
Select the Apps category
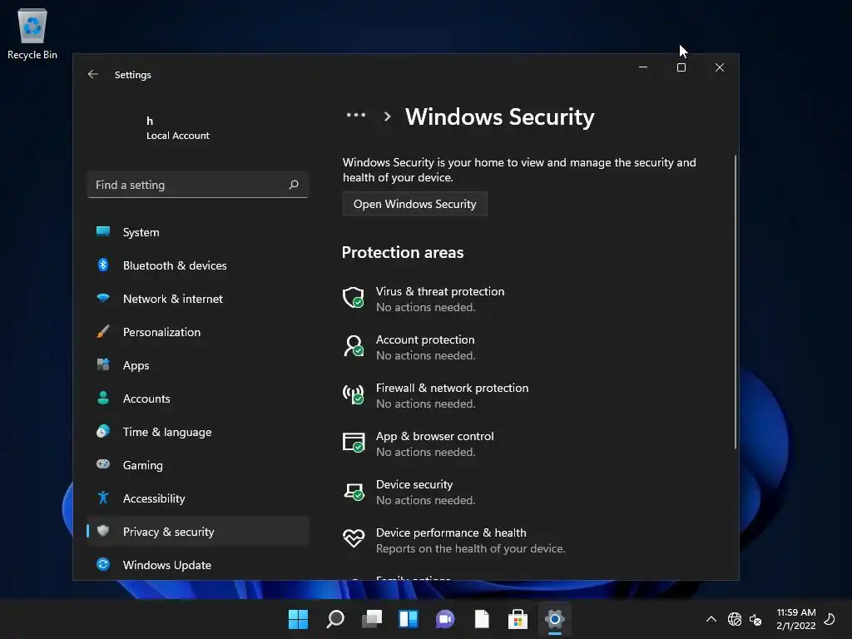(198, 365)
